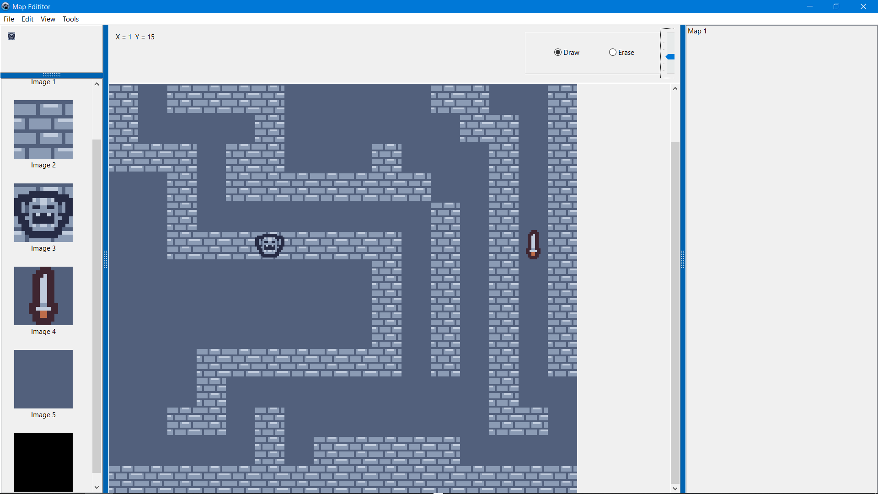Open the View menu

click(48, 19)
